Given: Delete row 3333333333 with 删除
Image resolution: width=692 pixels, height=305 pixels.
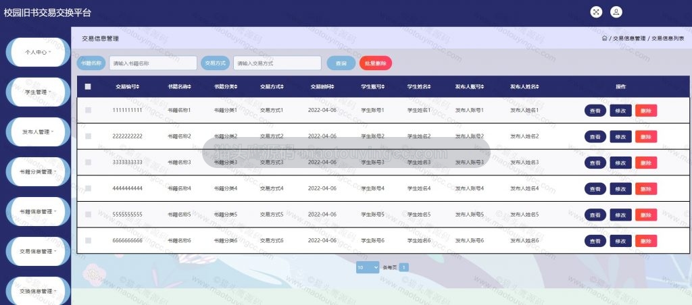Looking at the screenshot, I should click(646, 163).
